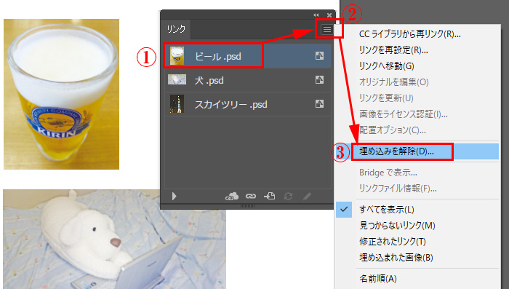Click the 犬.psd thumbnail in panel
The image size is (509, 289).
coord(177,79)
